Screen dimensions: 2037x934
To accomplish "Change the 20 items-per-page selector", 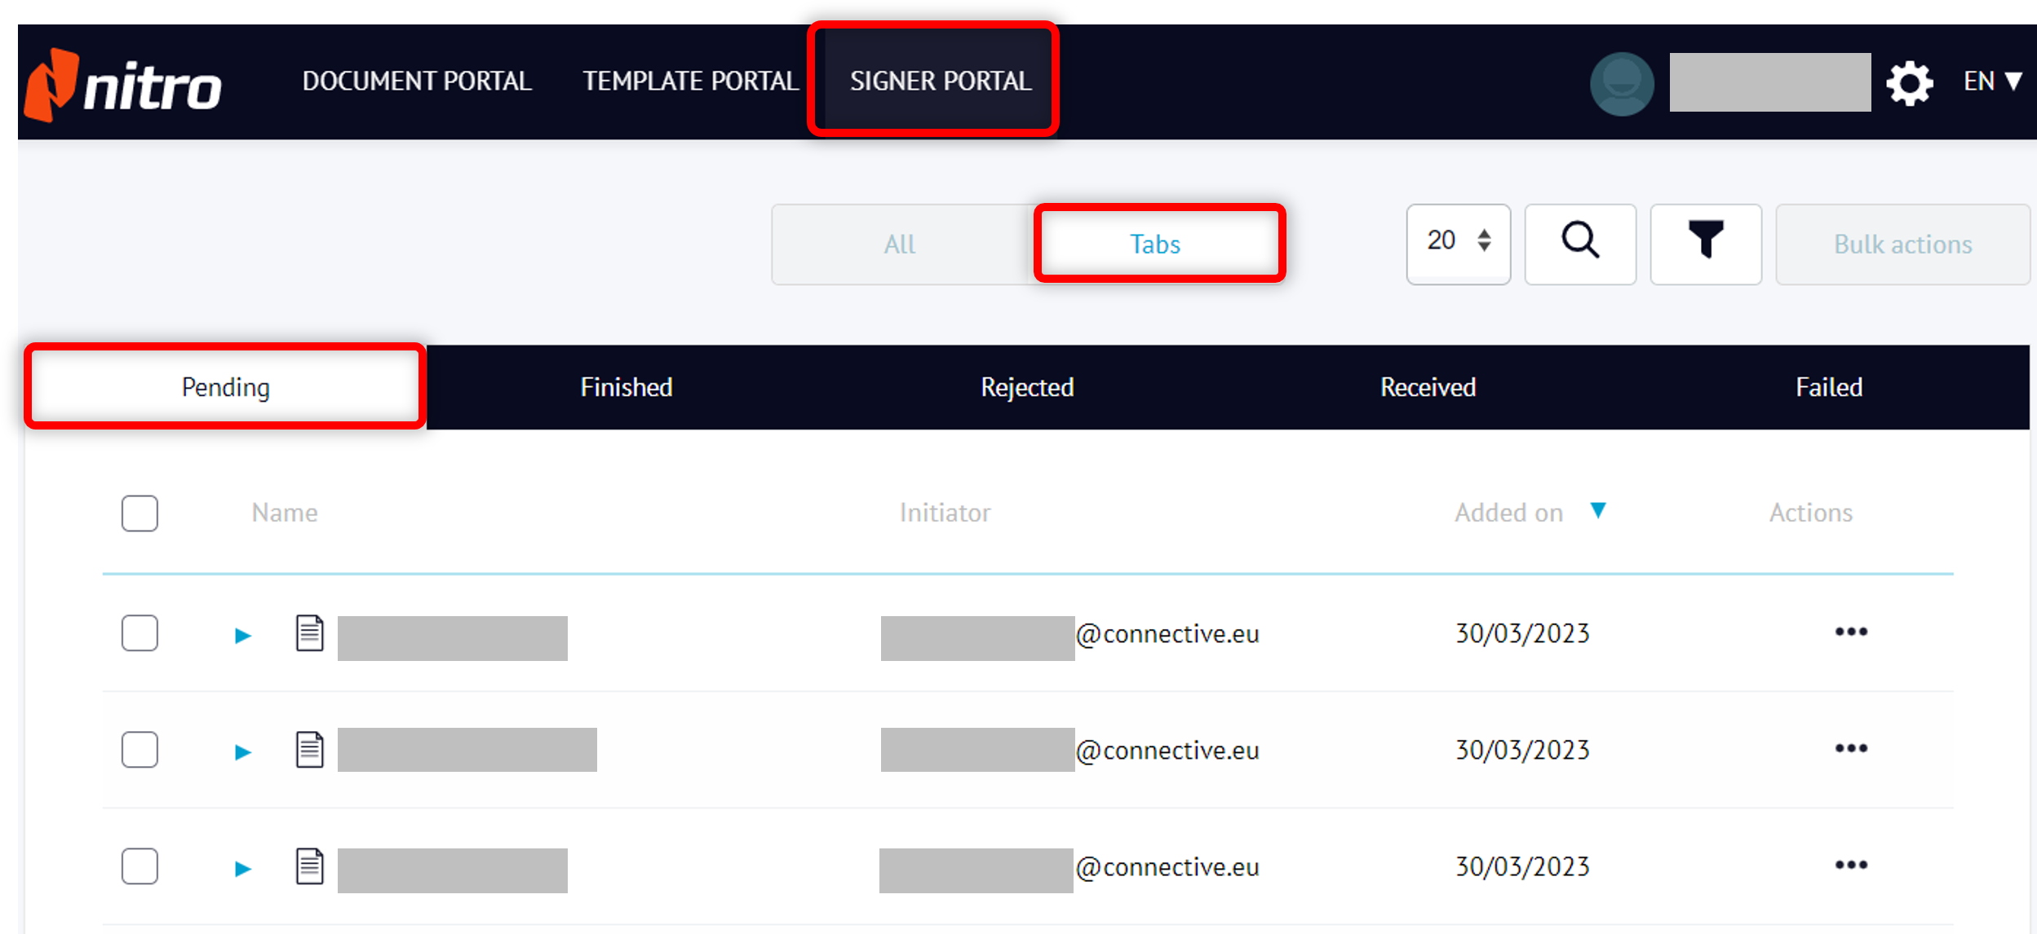I will point(1458,243).
